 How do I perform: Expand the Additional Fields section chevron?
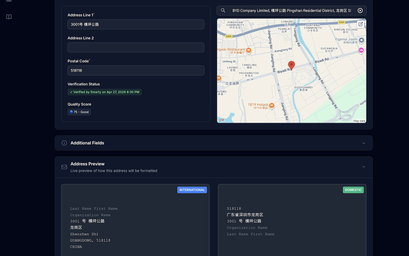tap(364, 143)
